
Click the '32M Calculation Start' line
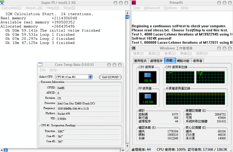(49, 14)
